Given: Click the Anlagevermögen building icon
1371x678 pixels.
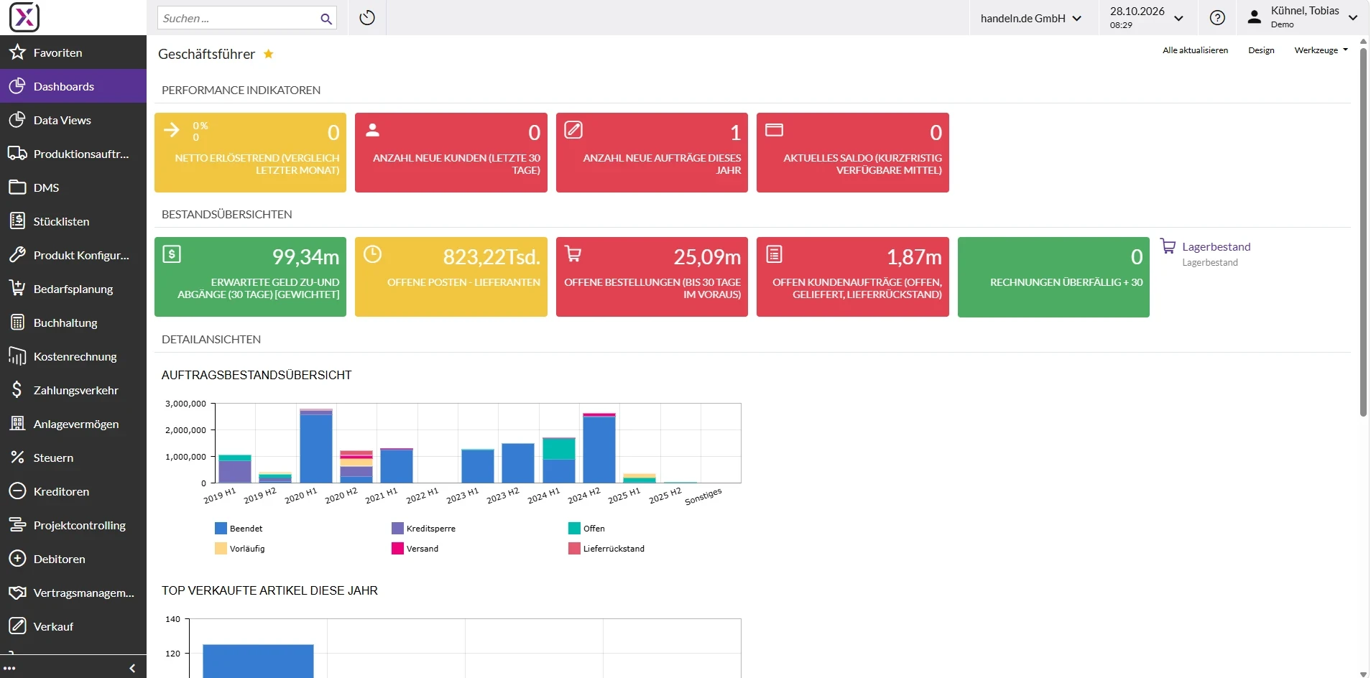Looking at the screenshot, I should click(17, 424).
